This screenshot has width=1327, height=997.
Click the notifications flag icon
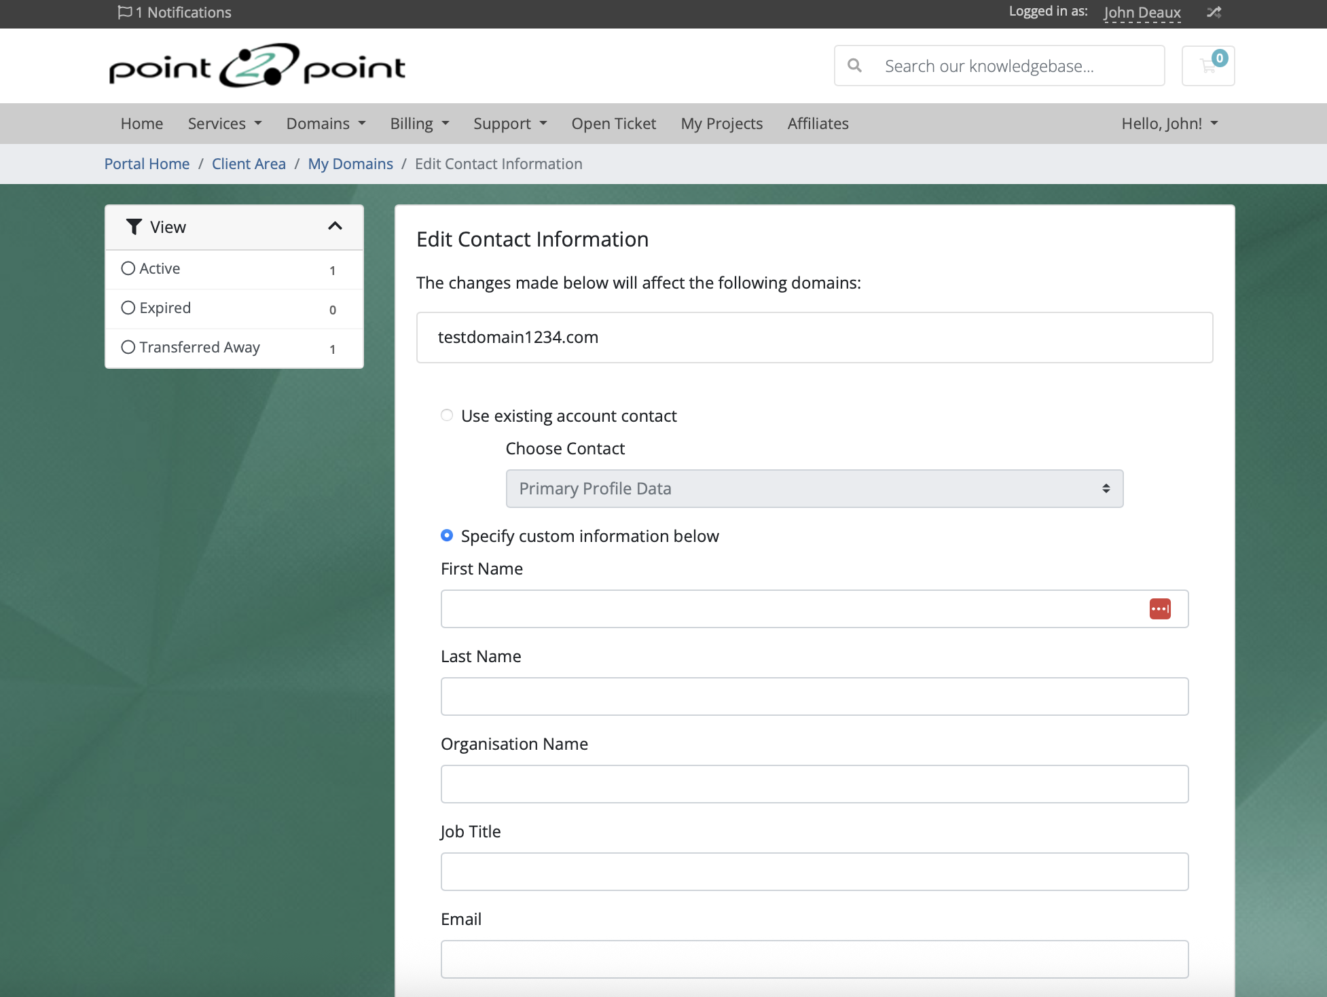point(124,12)
